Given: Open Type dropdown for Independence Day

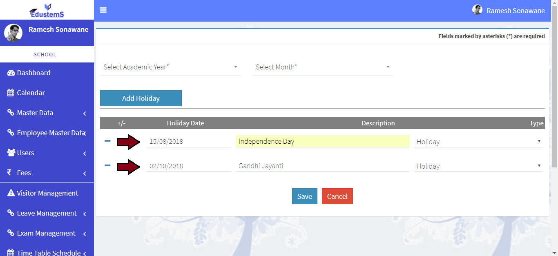Looking at the screenshot, I should (x=478, y=142).
